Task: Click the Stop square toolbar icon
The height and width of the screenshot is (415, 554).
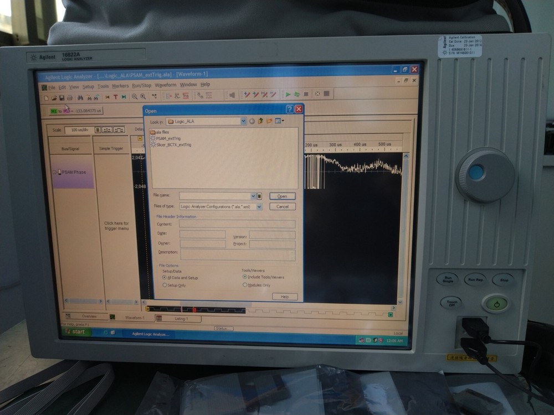Action: pos(306,94)
